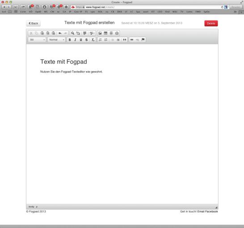Click the Paste icon in the editor toolbar
244x228 pixels.
tap(42, 33)
